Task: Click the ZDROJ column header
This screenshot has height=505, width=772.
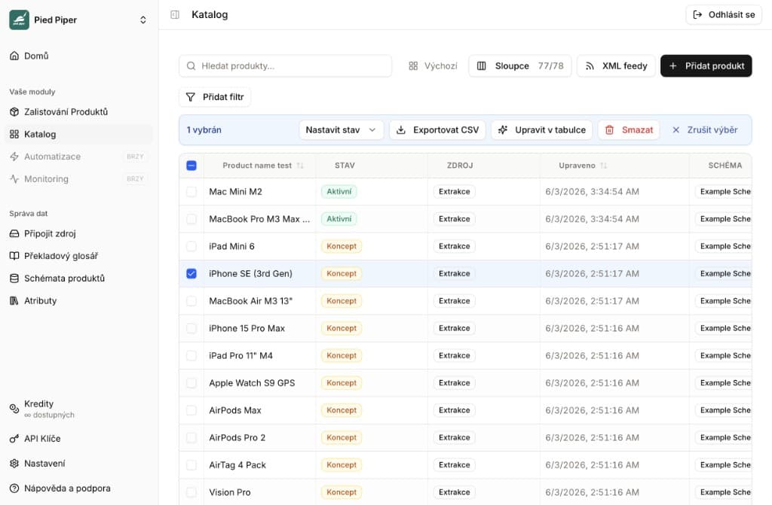Action: click(x=460, y=166)
